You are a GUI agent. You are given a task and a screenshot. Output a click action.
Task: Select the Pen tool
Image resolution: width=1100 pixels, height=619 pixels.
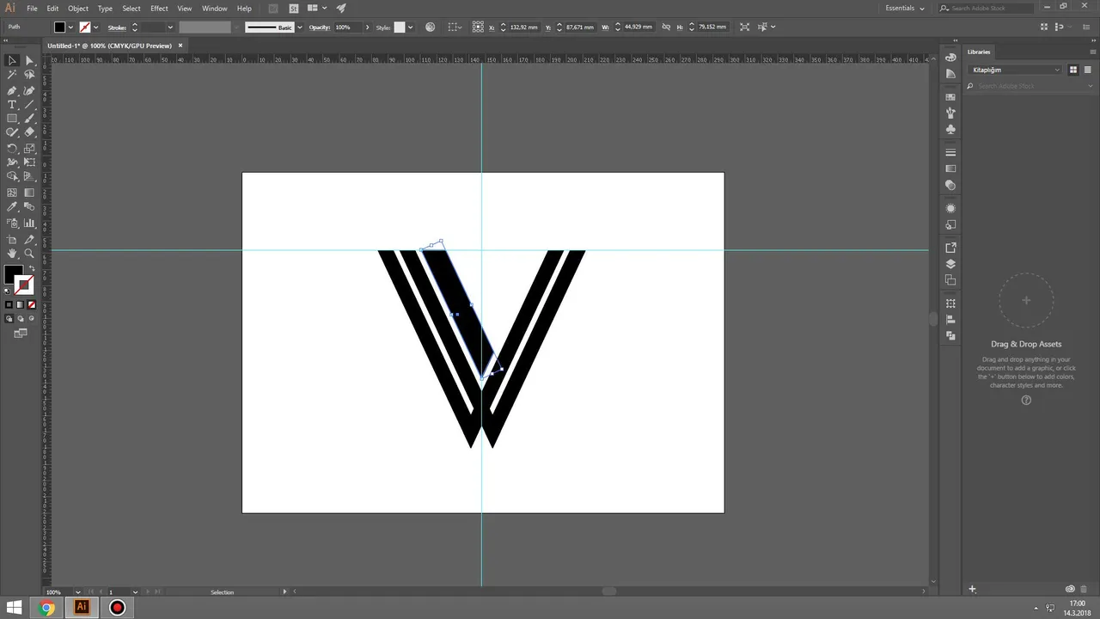[x=12, y=89]
